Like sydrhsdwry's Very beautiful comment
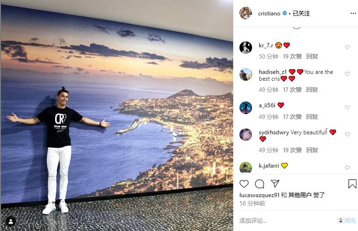Screen dimensions: 358x231 347,134
